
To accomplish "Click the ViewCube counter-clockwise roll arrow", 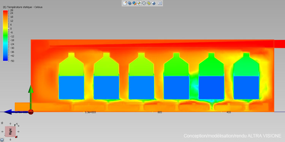I will click(x=17, y=124).
